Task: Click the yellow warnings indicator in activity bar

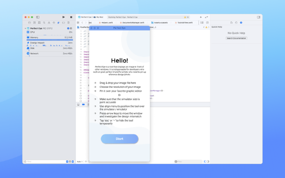Action: click(x=186, y=17)
